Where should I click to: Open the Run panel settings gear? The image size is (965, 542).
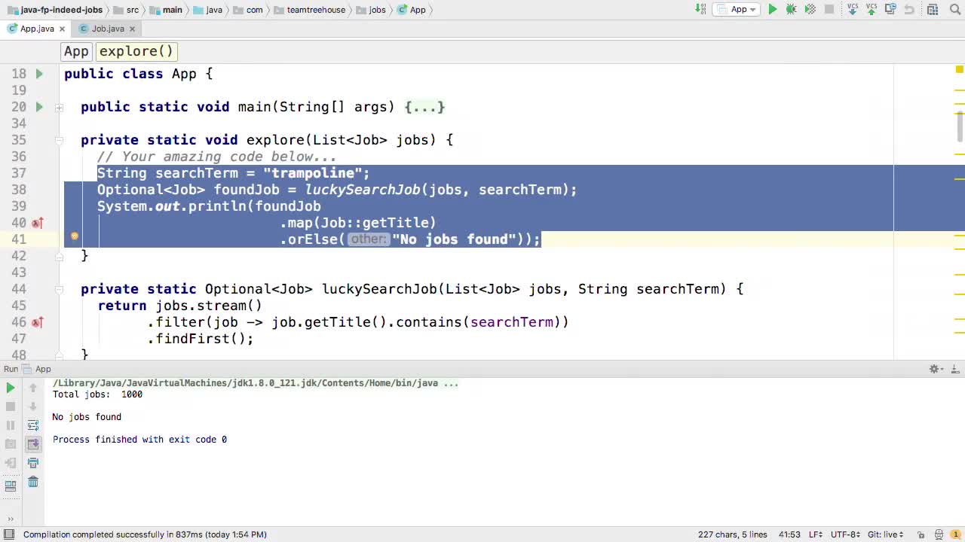pyautogui.click(x=933, y=369)
